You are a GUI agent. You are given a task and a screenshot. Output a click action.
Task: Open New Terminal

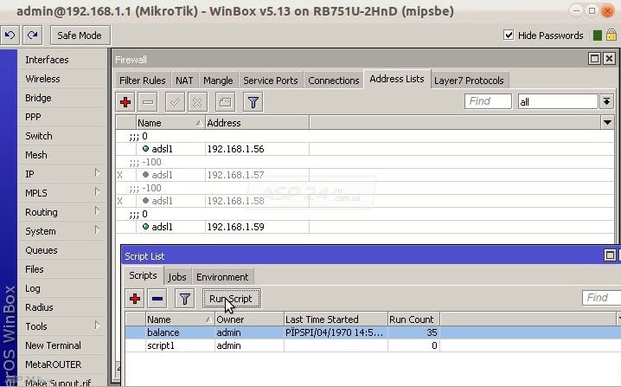pos(62,345)
